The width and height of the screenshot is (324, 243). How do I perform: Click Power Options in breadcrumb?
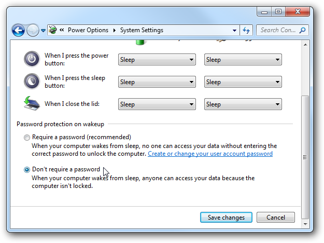88,30
